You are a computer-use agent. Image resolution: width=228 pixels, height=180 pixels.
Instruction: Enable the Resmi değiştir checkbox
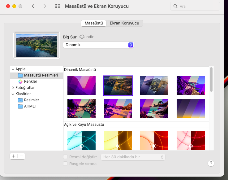pyautogui.click(x=65, y=157)
